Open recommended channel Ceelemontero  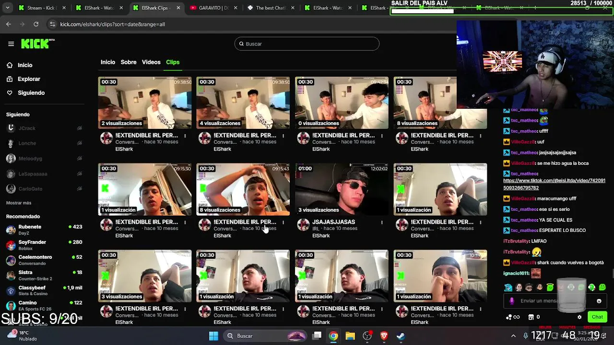pyautogui.click(x=44, y=260)
